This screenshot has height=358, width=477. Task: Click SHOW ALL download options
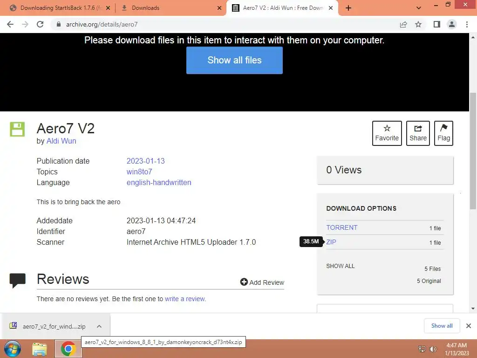pyautogui.click(x=341, y=266)
